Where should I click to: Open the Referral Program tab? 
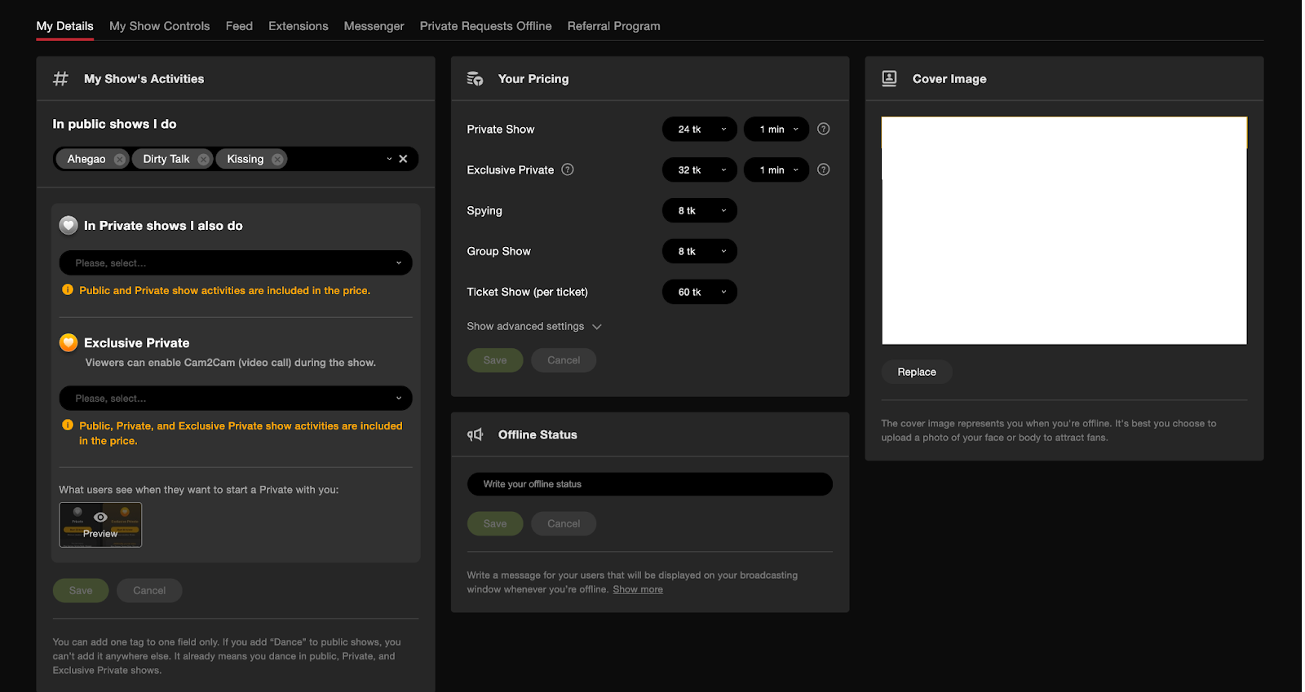pyautogui.click(x=613, y=26)
